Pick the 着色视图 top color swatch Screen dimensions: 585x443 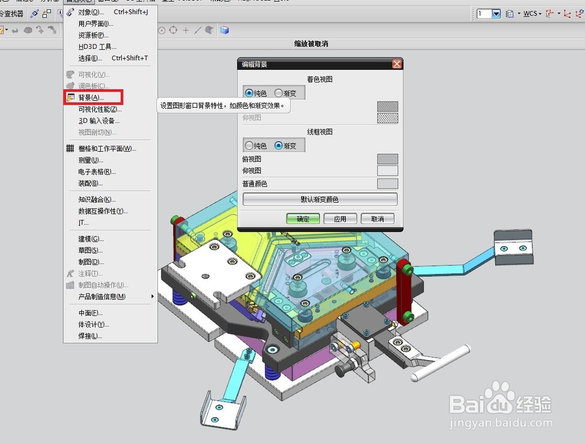click(x=388, y=107)
